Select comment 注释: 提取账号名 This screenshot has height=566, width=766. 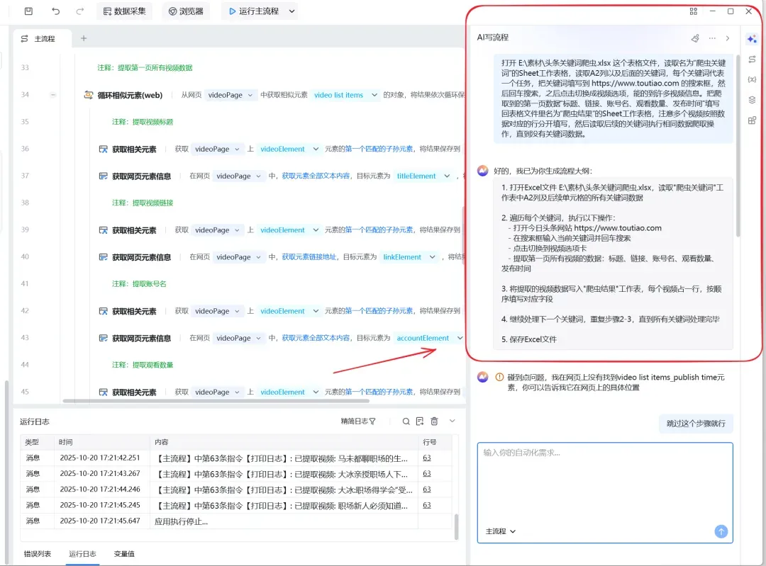[139, 283]
